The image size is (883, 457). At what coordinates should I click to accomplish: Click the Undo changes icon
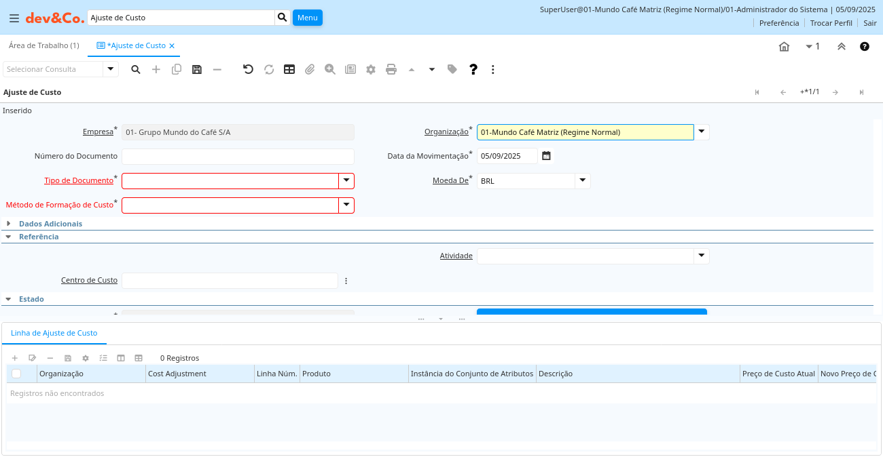tap(248, 69)
